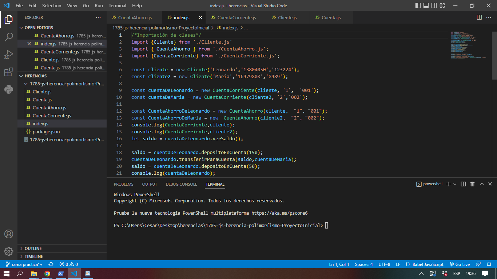This screenshot has width=497, height=279.
Task: Open the terminal launch profile dropdown
Action: 455,184
